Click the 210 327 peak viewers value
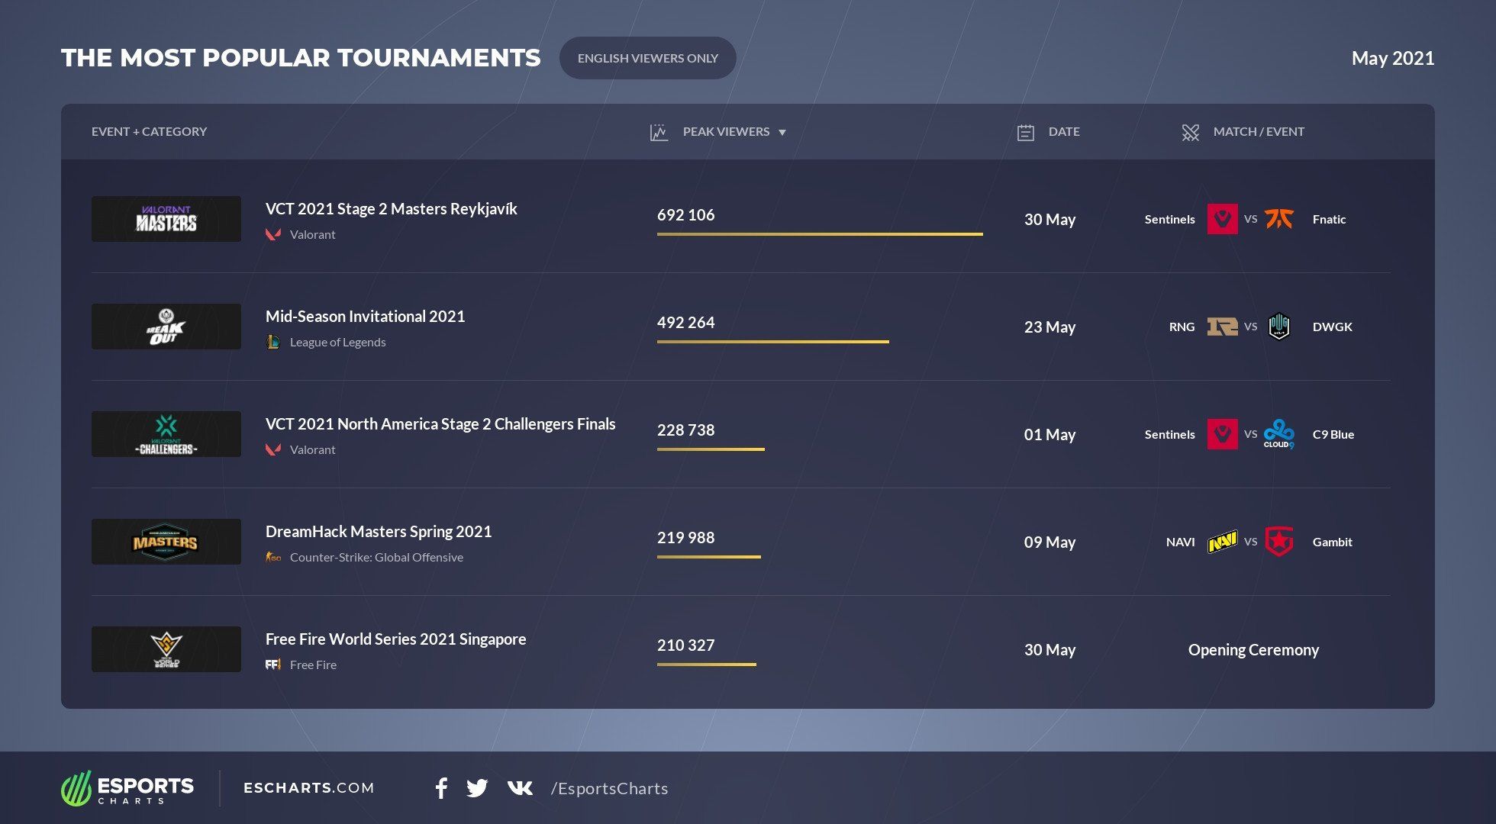This screenshot has width=1496, height=824. coord(686,645)
